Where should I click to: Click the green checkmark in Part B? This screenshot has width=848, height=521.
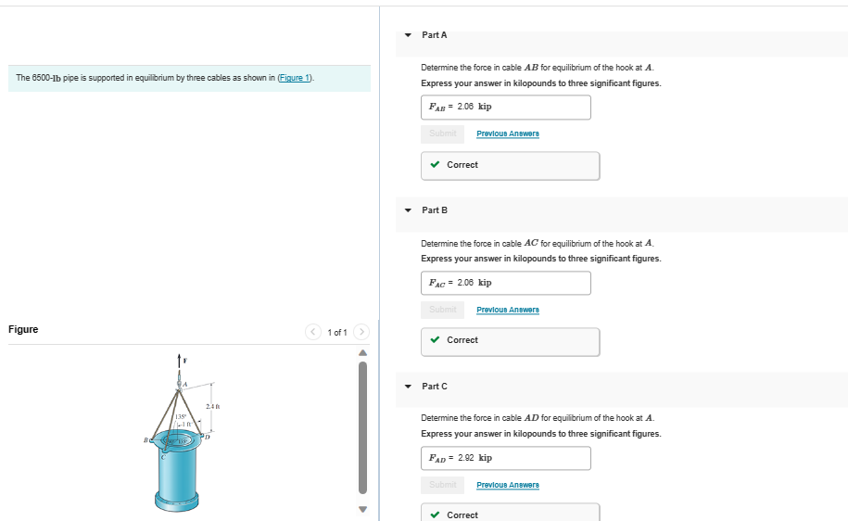click(435, 339)
